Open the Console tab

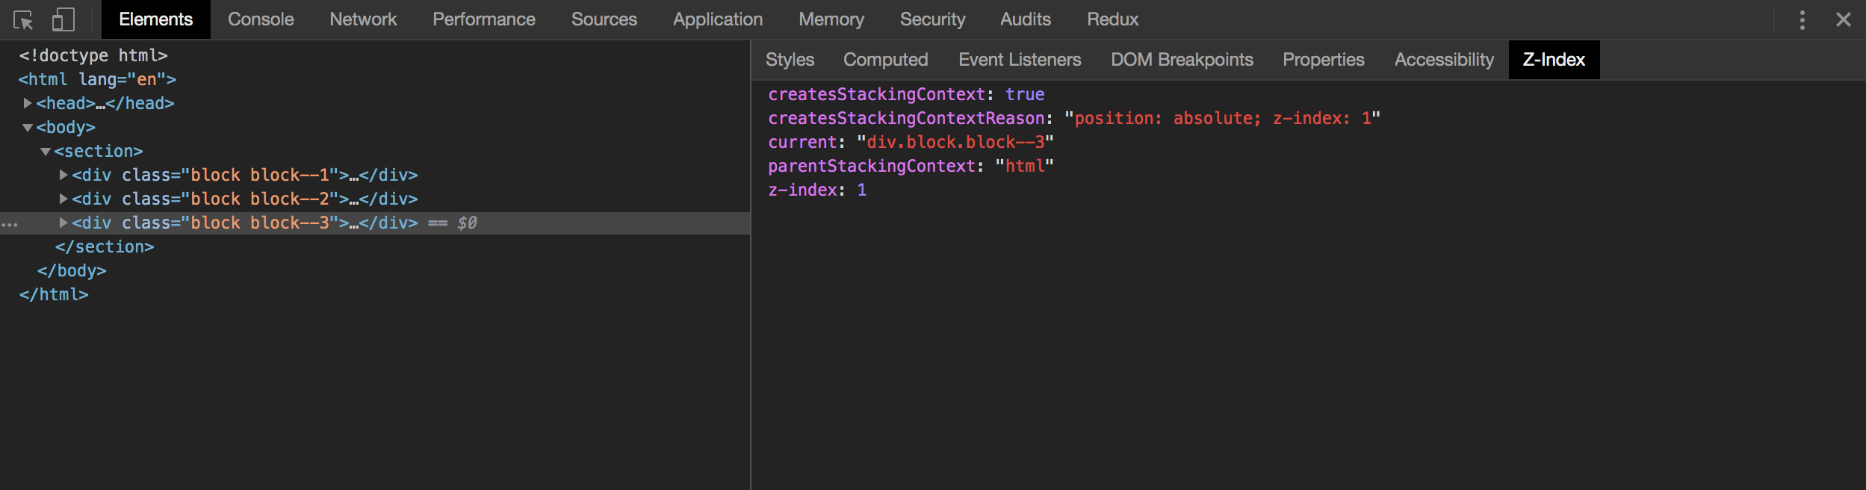click(x=261, y=19)
